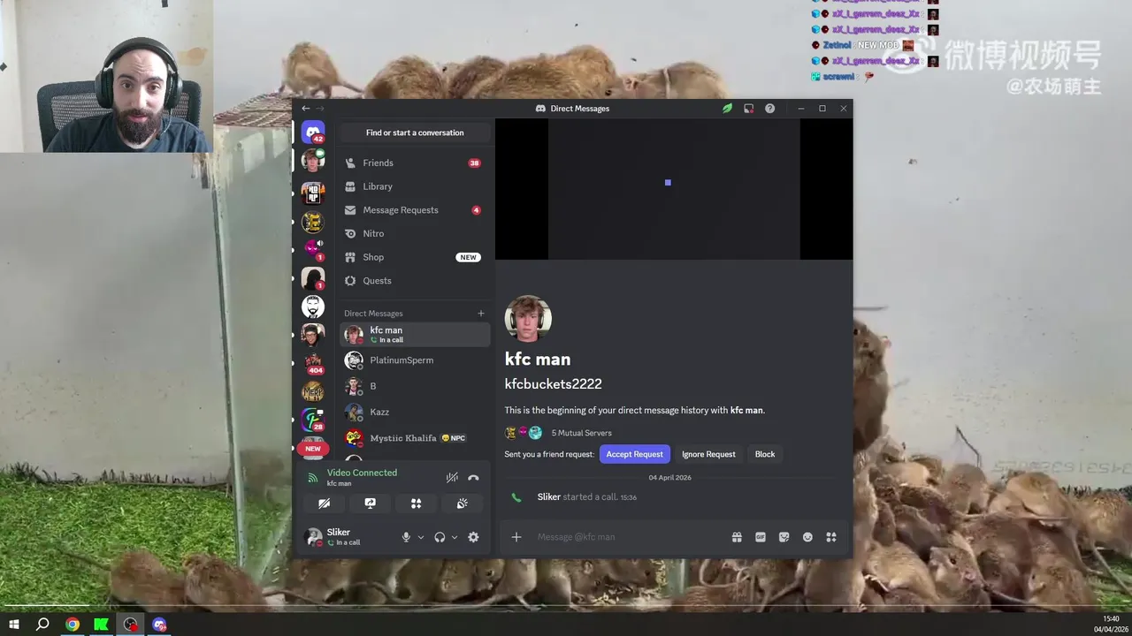Open OBS Studio from taskbar
Image resolution: width=1132 pixels, height=636 pixels.
(131, 625)
